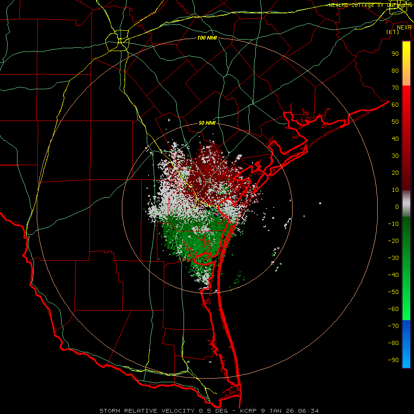Click the blue bottom segment of color bar
The width and height of the screenshot is (414, 414).
[406, 344]
